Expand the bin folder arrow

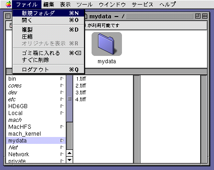click(x=62, y=79)
